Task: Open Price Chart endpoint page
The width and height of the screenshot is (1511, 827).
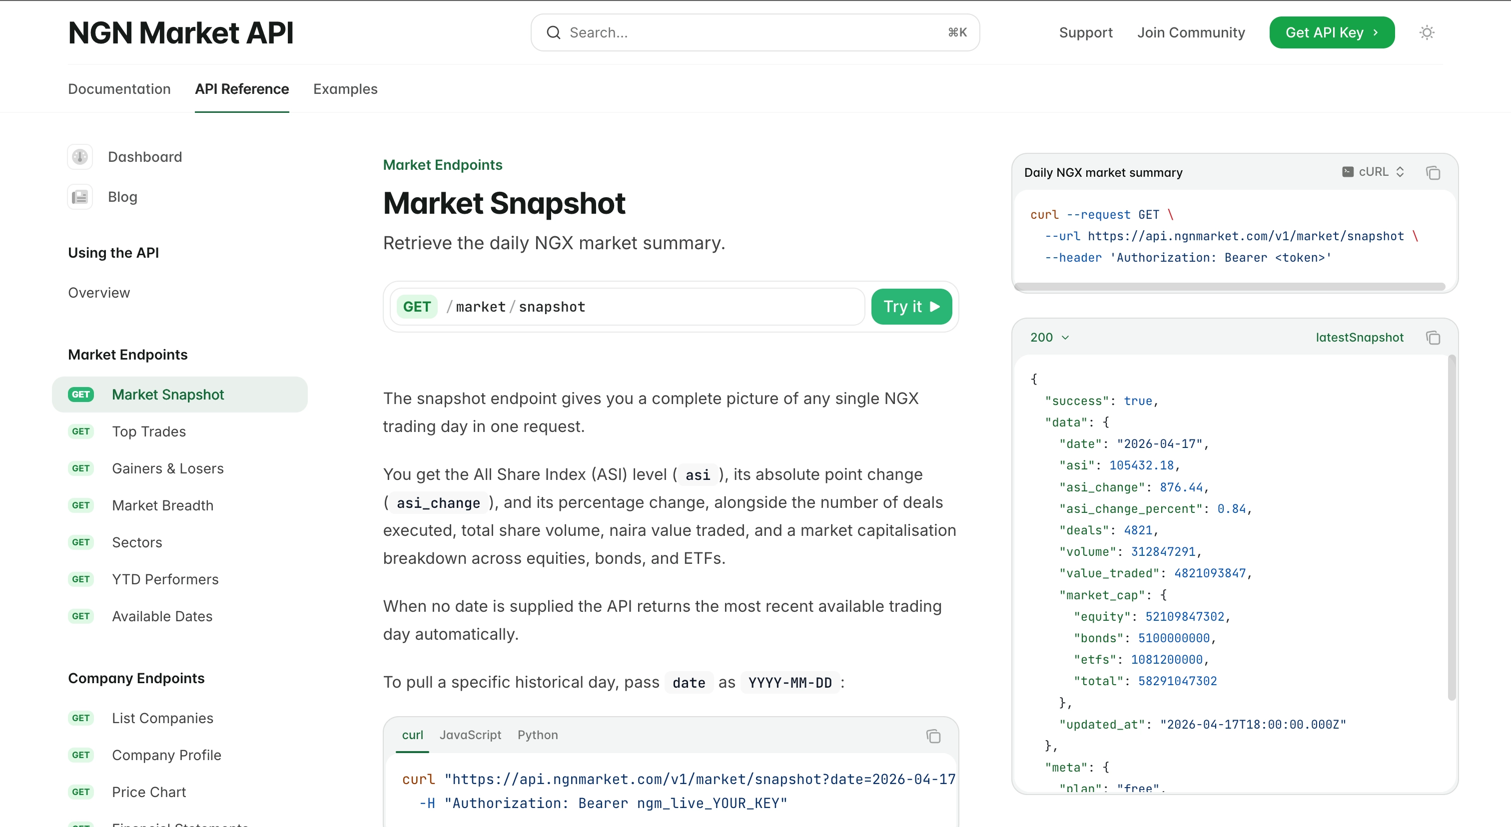Action: tap(148, 792)
